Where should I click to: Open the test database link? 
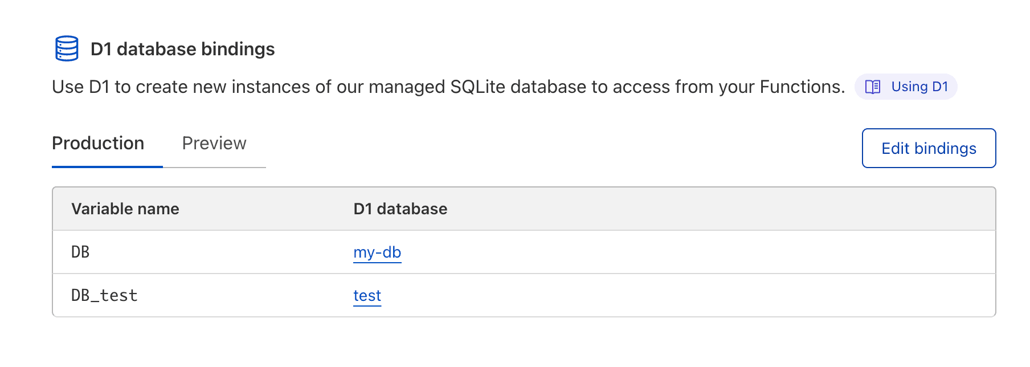(x=367, y=295)
